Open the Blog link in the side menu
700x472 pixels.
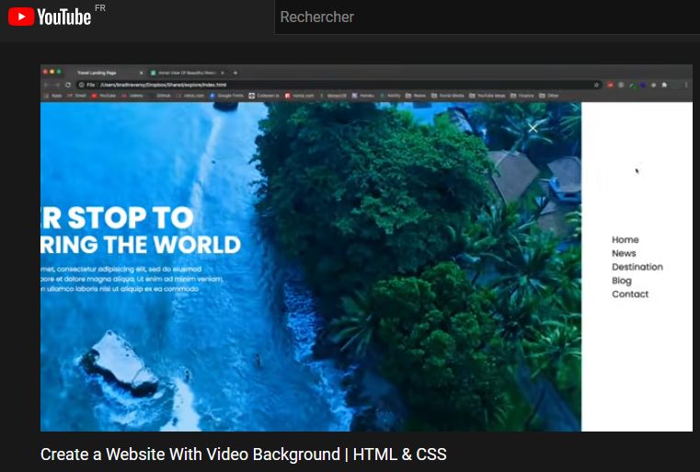(x=622, y=281)
